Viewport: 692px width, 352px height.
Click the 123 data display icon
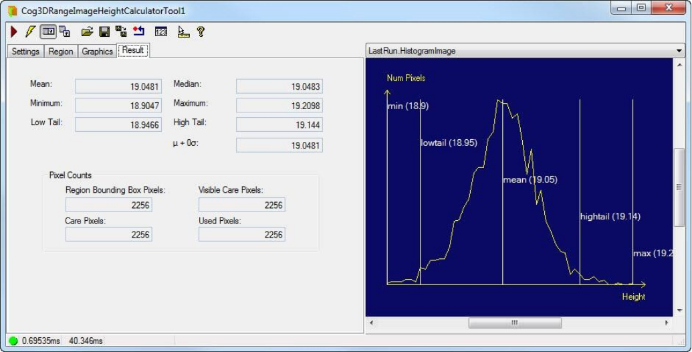click(161, 32)
